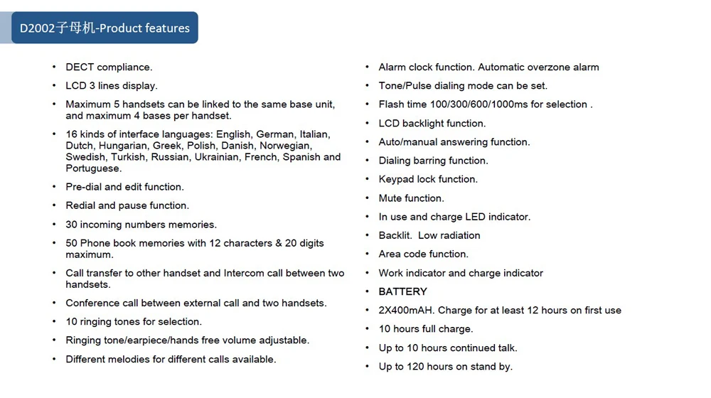This screenshot has width=711, height=398.
Task: Select Tone/Pulse dialing mode text
Action: (463, 86)
